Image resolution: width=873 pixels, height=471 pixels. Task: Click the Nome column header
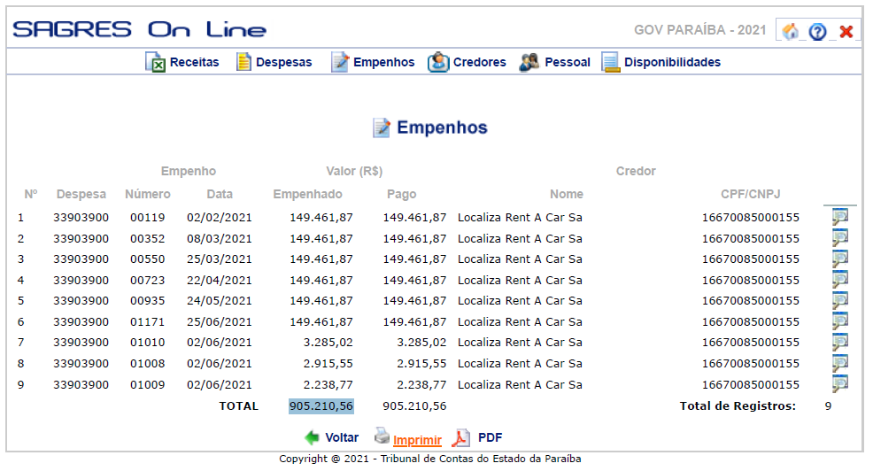567,194
